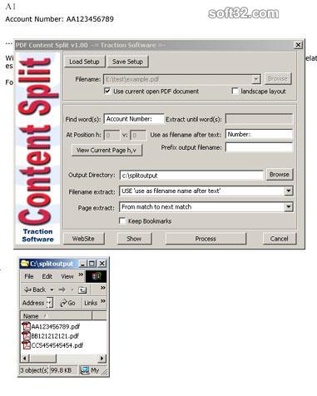Click the Back toolbar button in Explorer
This screenshot has width=317, height=396.
point(35,290)
